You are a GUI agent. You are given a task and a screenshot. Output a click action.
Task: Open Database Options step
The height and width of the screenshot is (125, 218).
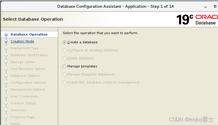(x=25, y=76)
